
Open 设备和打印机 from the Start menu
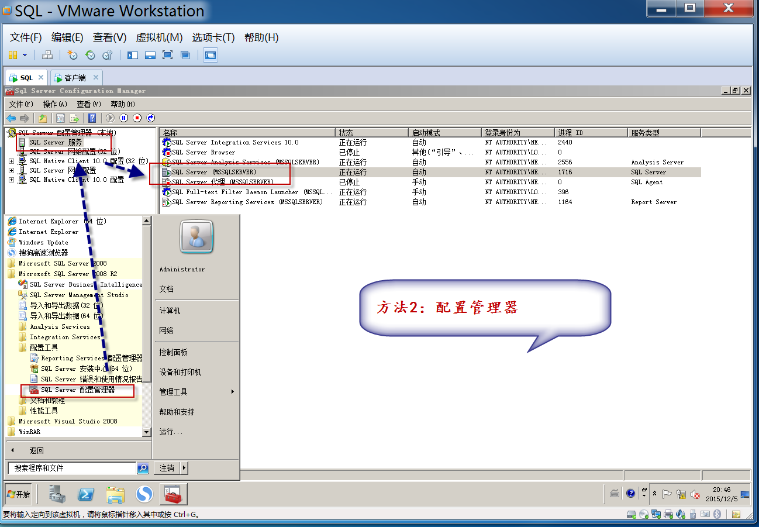[x=180, y=372]
